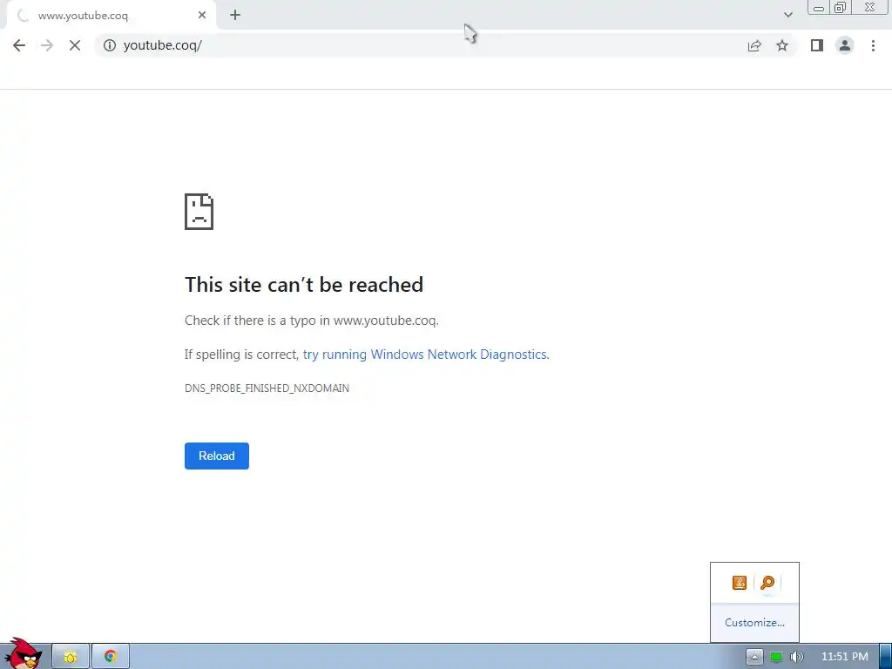Image resolution: width=892 pixels, height=669 pixels.
Task: Click the DNS_PROBE_FINISHED_NXDOMAIN error code
Action: click(267, 388)
